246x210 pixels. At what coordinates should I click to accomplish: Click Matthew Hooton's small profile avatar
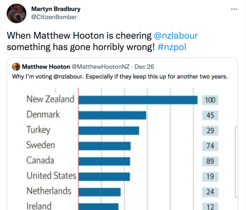16,67
